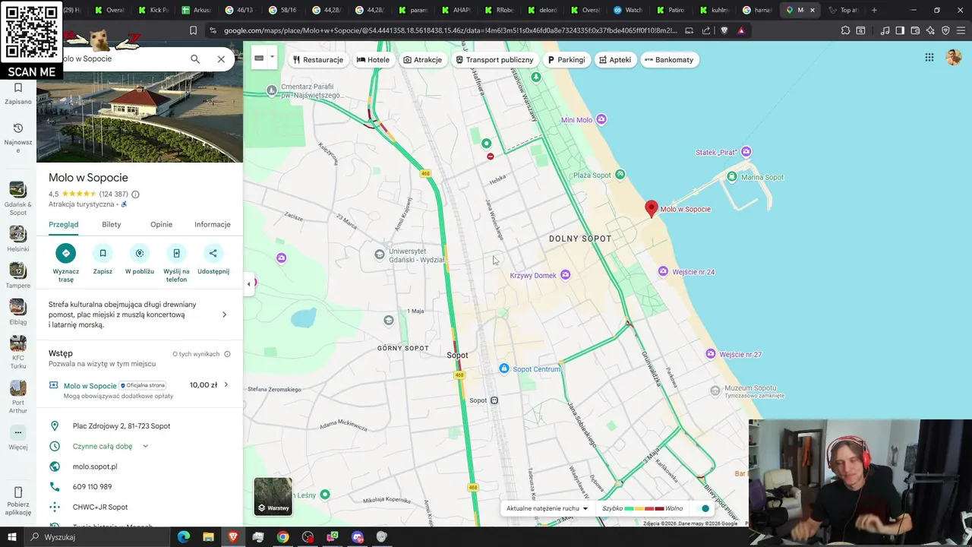Click the browser address bar URL
The width and height of the screenshot is (972, 547).
(x=450, y=30)
